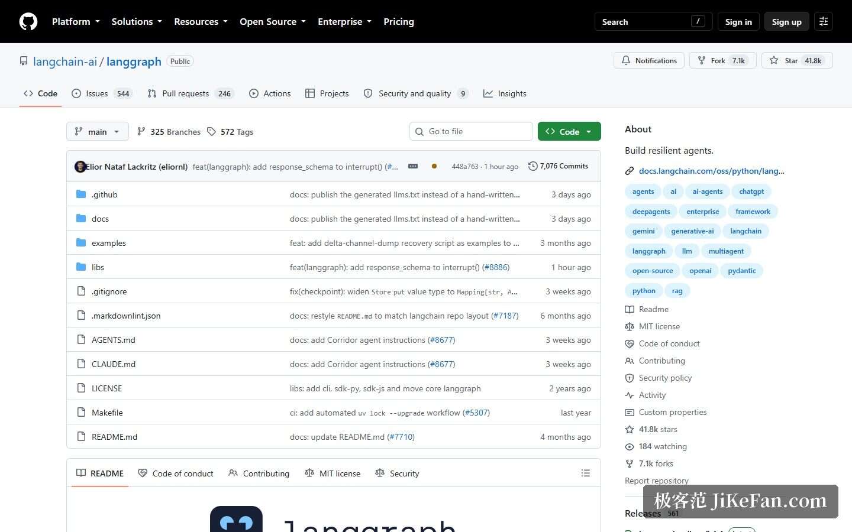Click the examples folder icon
Image resolution: width=852 pixels, height=532 pixels.
81,243
